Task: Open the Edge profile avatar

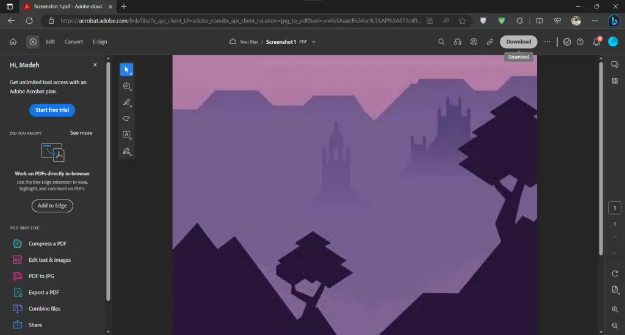Action: click(x=576, y=21)
